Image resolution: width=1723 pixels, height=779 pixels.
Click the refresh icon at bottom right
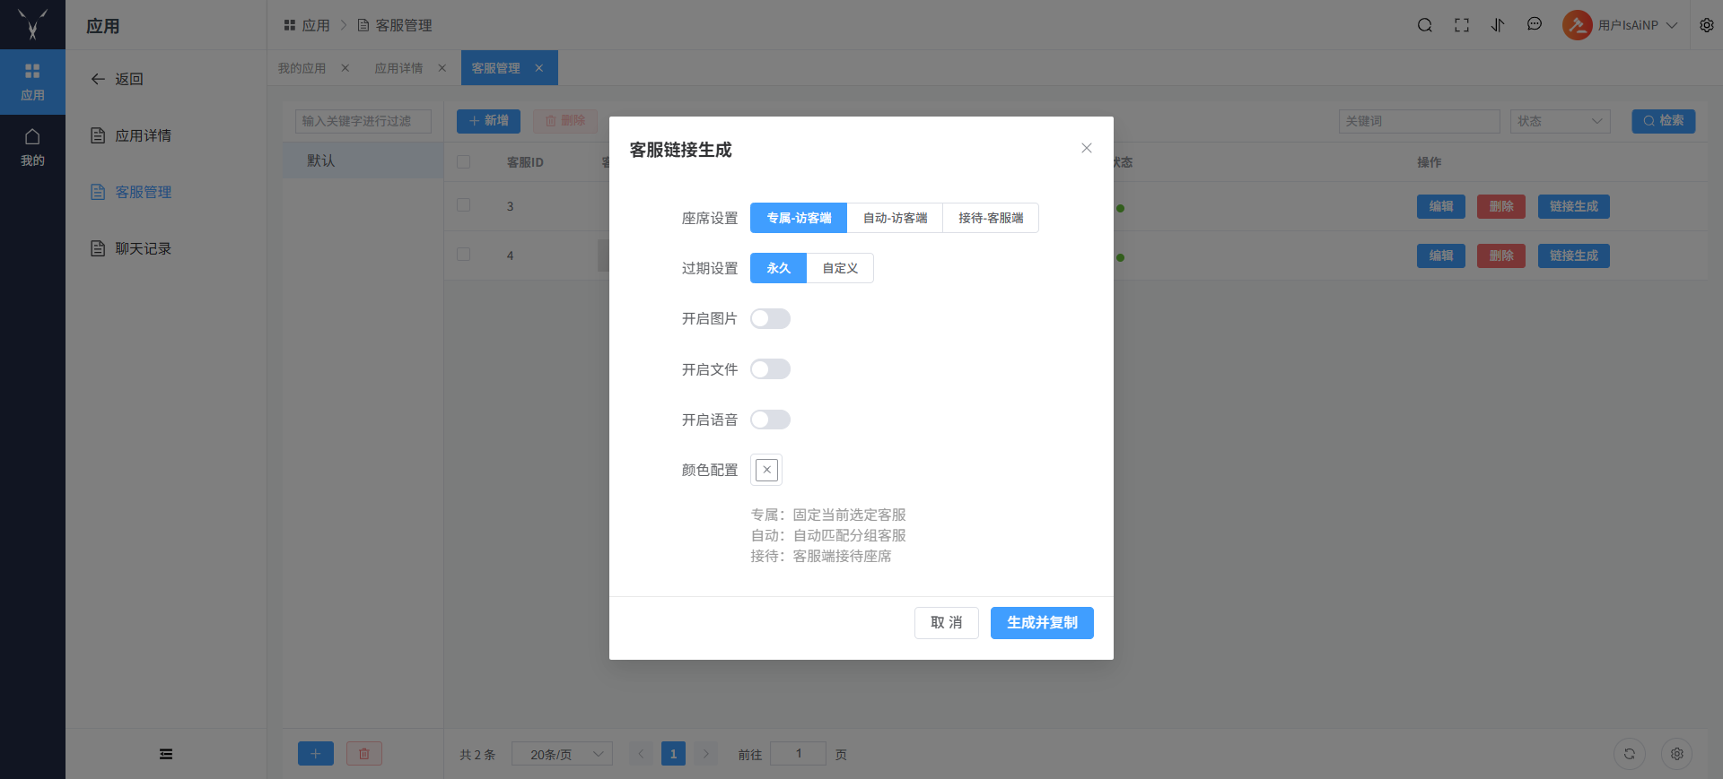click(x=1630, y=754)
